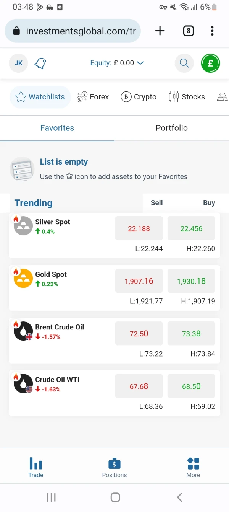The image size is (229, 512).
Task: Open the browser tab switcher showing 8
Action: tap(188, 31)
